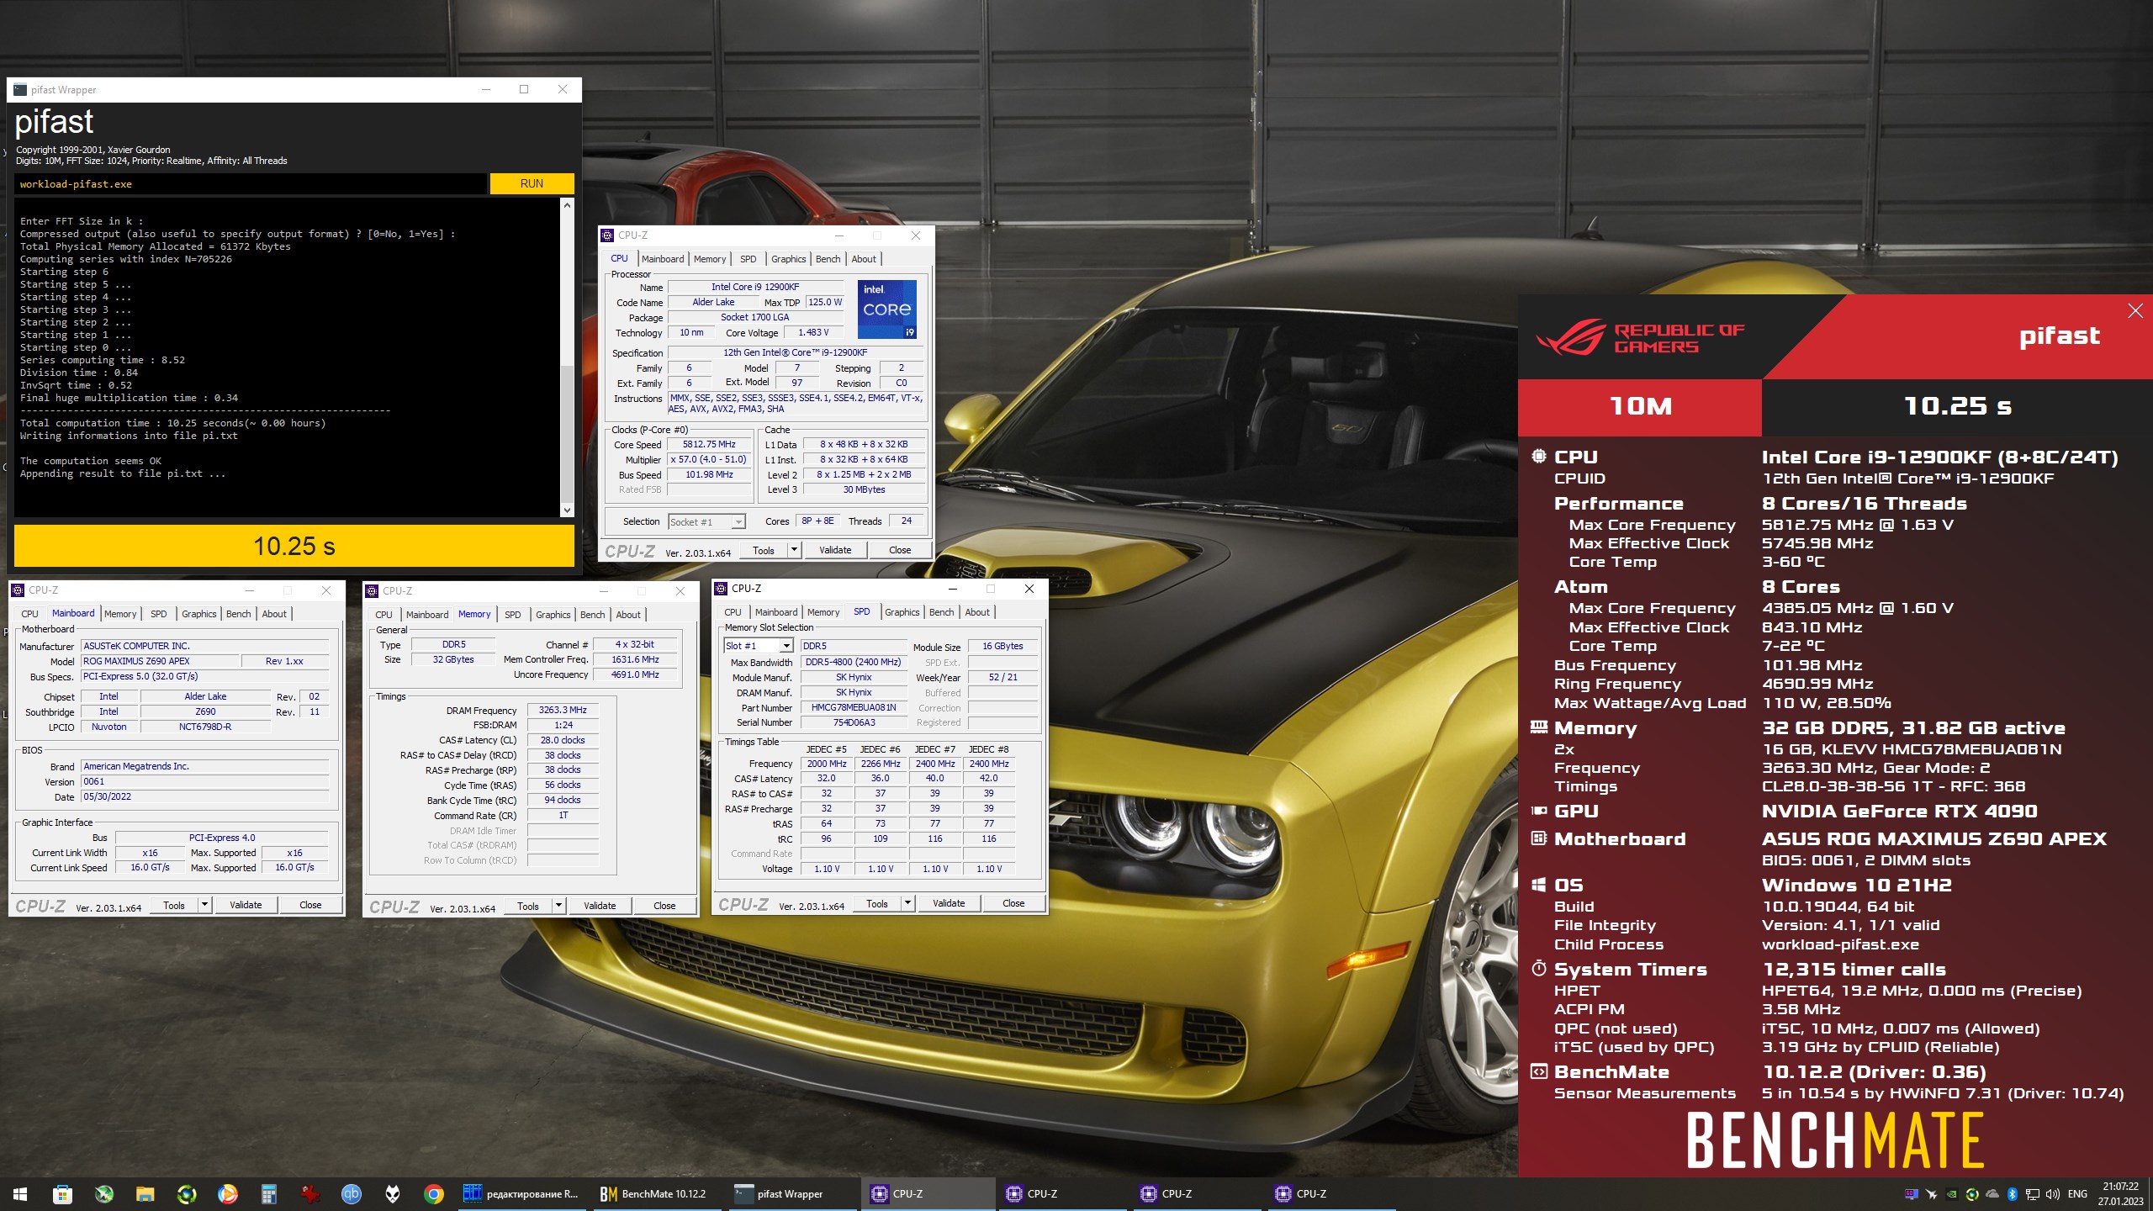Launch Google Chrome from the taskbar
Screen dimensions: 2153x1211
click(434, 1193)
